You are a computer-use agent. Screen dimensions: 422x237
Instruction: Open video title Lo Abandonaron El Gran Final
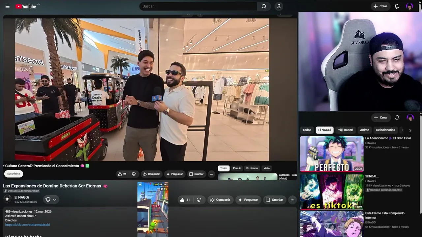(388, 138)
